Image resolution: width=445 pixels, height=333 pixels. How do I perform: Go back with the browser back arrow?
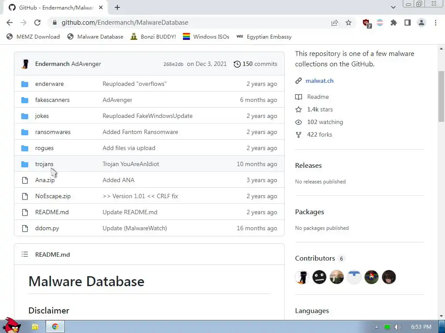[x=10, y=23]
